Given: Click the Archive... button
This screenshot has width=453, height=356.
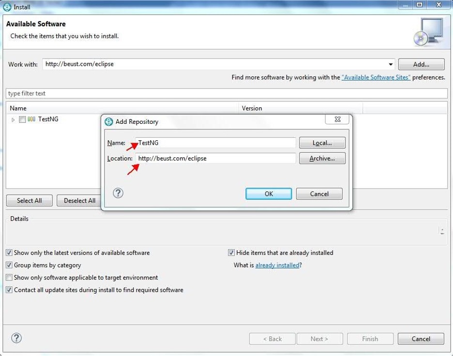Looking at the screenshot, I should pyautogui.click(x=322, y=158).
